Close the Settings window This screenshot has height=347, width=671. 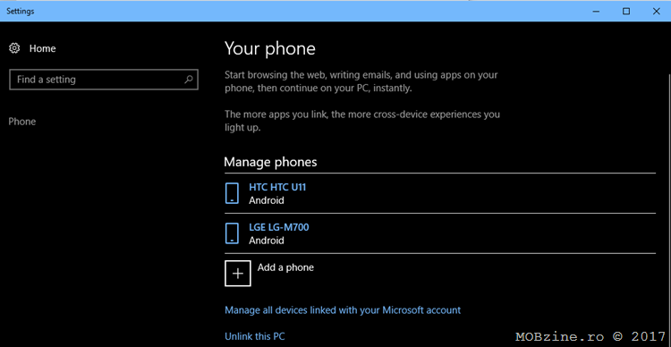pos(656,12)
